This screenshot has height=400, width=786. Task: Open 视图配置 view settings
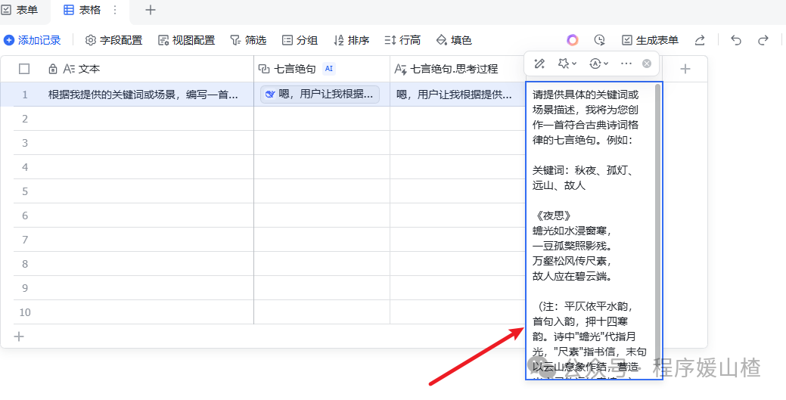pos(186,40)
